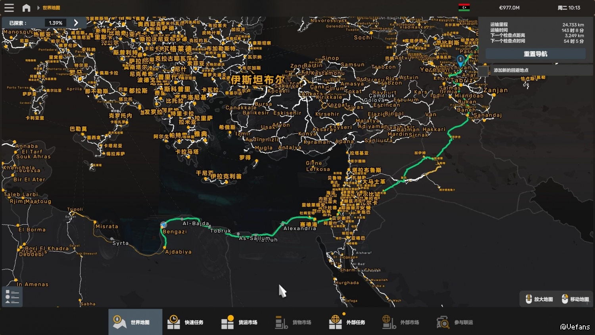Image resolution: width=595 pixels, height=335 pixels.
Task: Click the Lefkosa city label on Cyprus
Action: click(x=318, y=169)
